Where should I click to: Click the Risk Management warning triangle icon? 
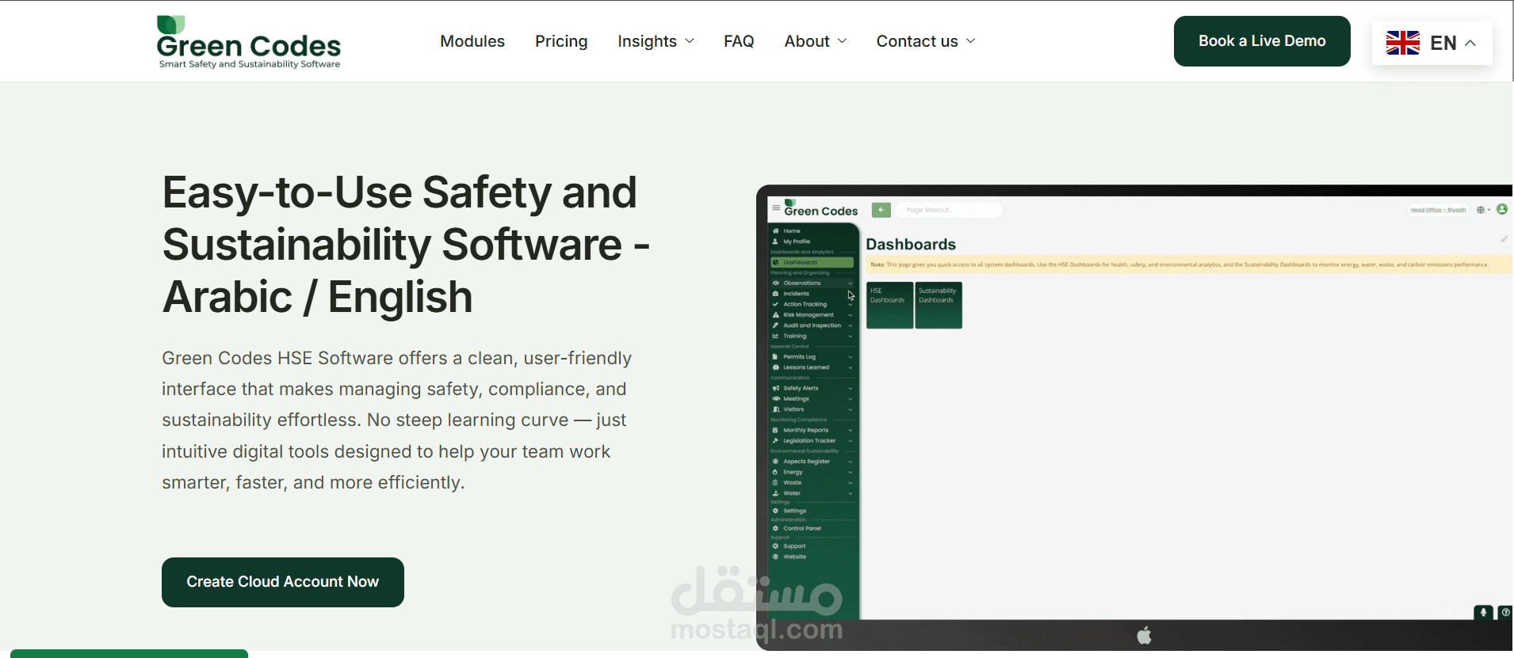[x=776, y=315]
